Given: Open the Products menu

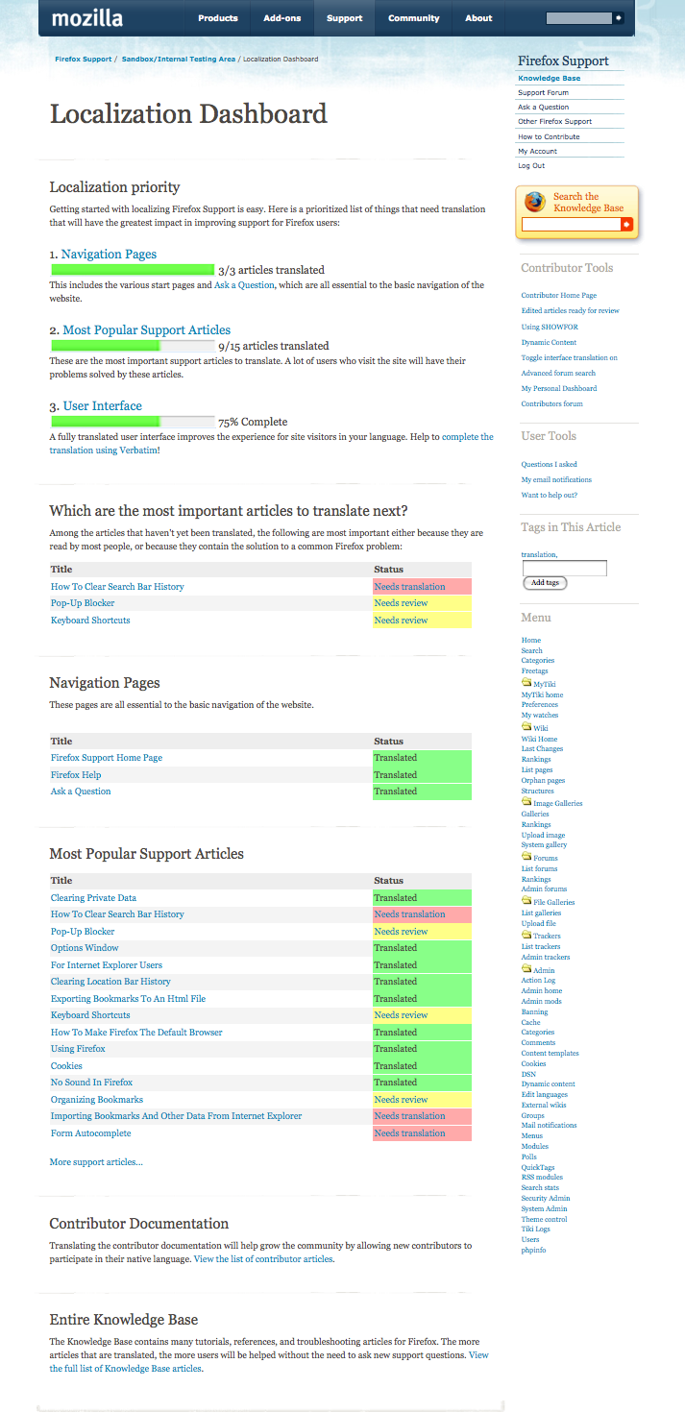Looking at the screenshot, I should point(218,17).
